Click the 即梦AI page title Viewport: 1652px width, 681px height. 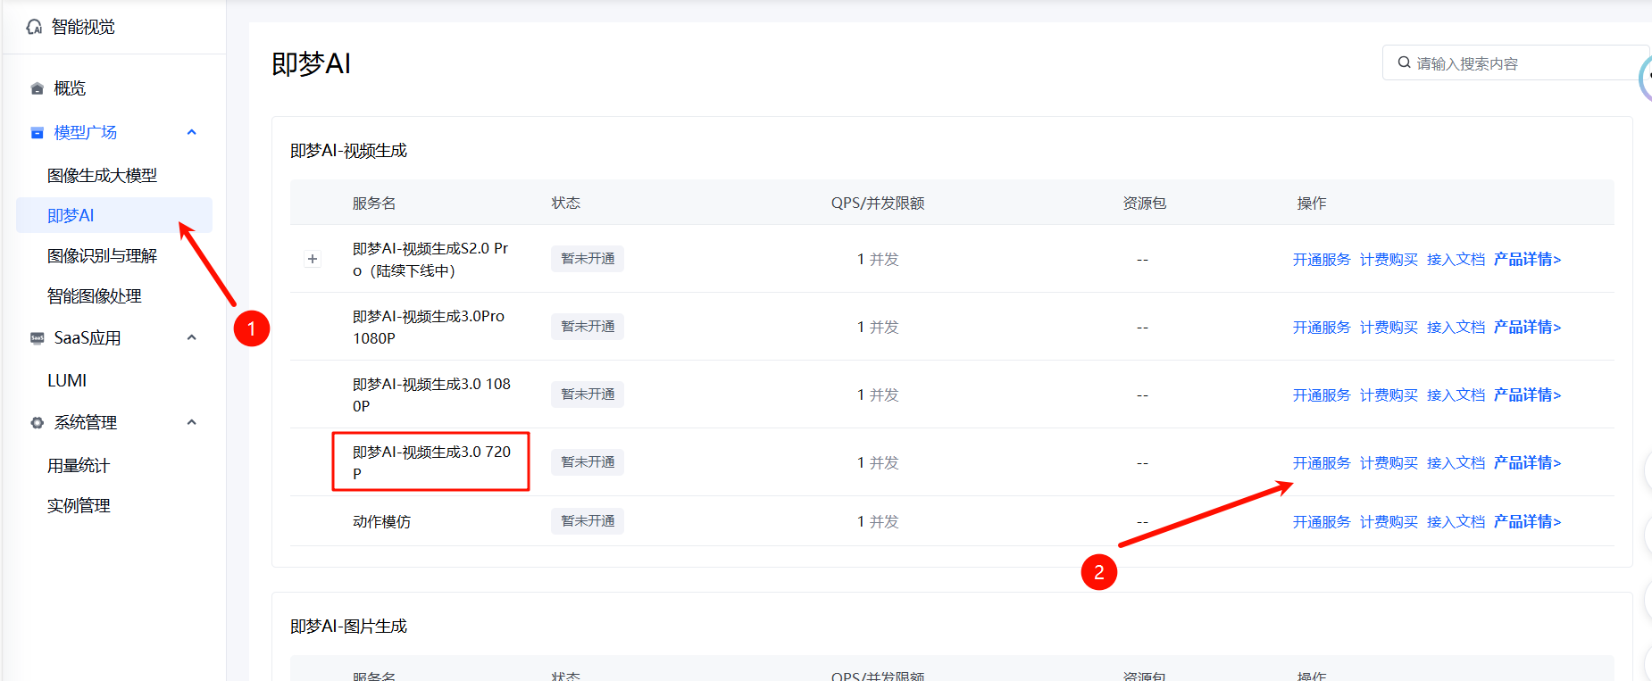pyautogui.click(x=311, y=63)
